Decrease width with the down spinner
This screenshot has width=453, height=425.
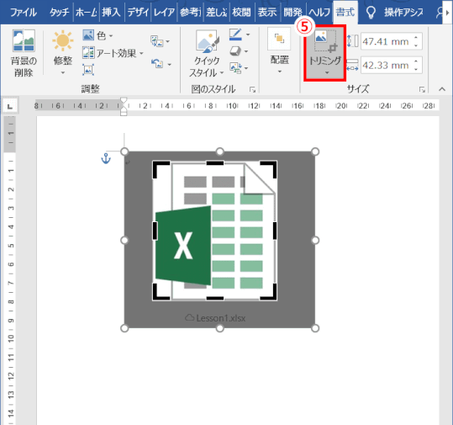[416, 69]
